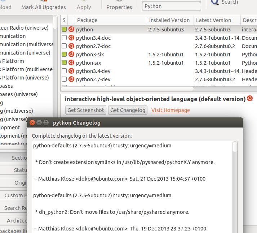Click changelog signature dated Sat, 21 Dec 2013
The height and width of the screenshot is (233, 257).
pos(120,179)
